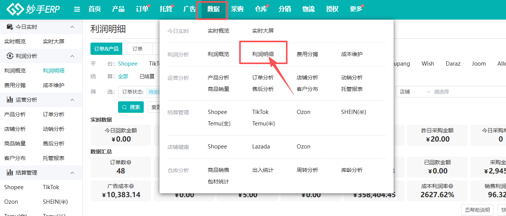
Task: Click the 今日实时 calendar icon in sidebar
Action: 10,27
